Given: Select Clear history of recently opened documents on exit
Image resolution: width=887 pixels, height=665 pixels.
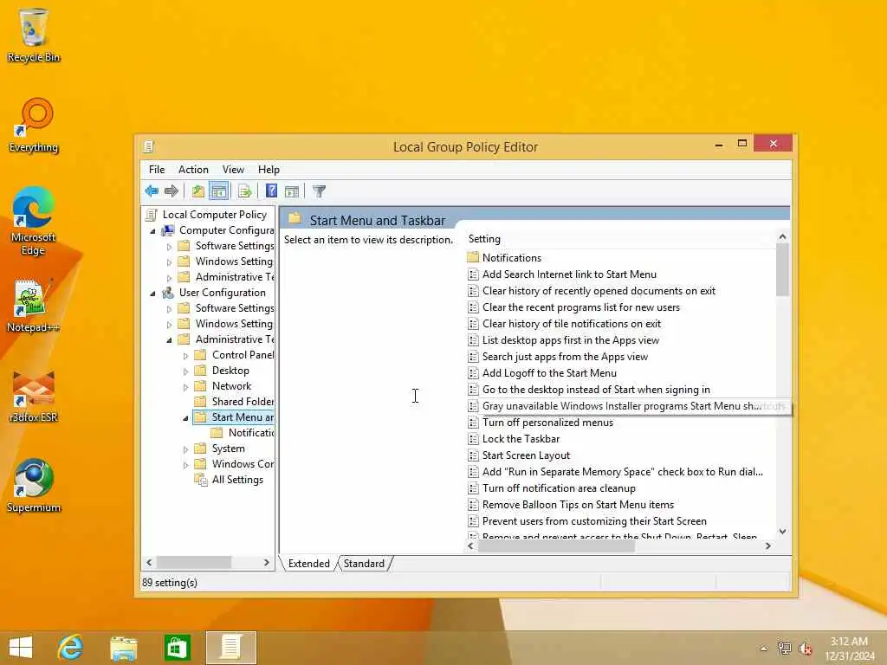Looking at the screenshot, I should tap(599, 291).
